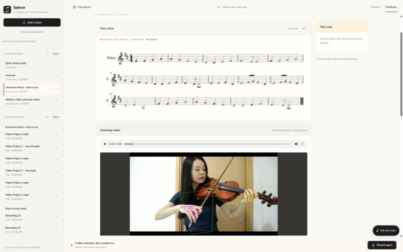This screenshot has height=252, width=403.
Task: Open the Ask your tutor chat button
Action: tap(386, 230)
